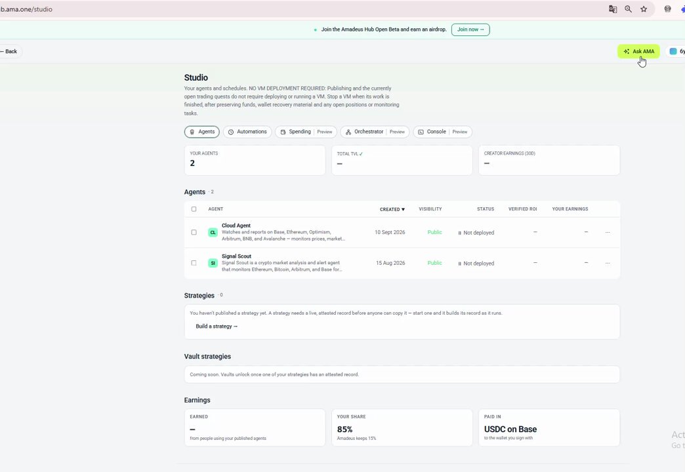Click Not deployed status for Signal Scout
Image resolution: width=685 pixels, height=472 pixels.
(x=476, y=264)
